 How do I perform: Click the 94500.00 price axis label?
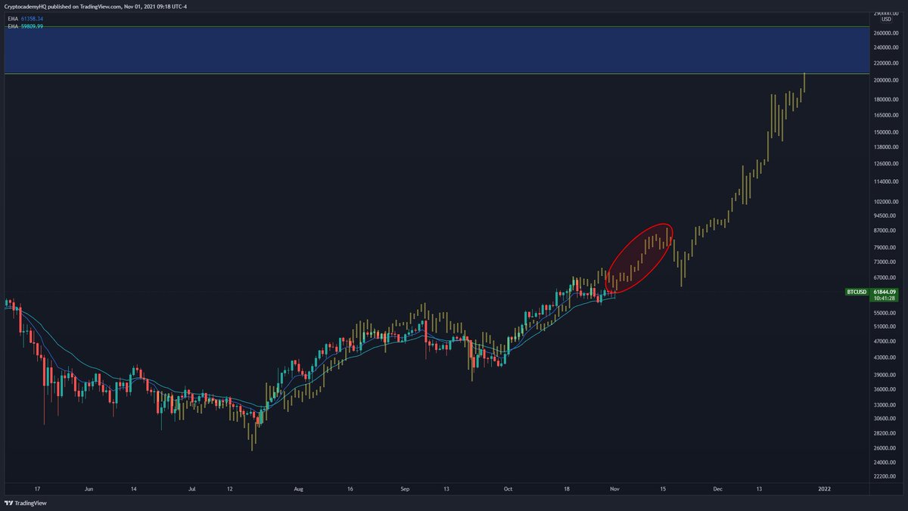pyautogui.click(x=885, y=215)
